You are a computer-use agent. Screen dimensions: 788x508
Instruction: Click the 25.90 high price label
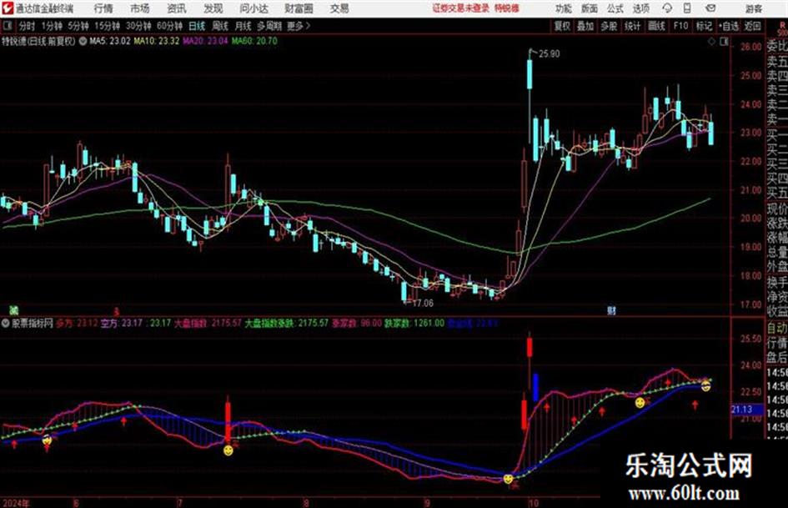pyautogui.click(x=549, y=54)
